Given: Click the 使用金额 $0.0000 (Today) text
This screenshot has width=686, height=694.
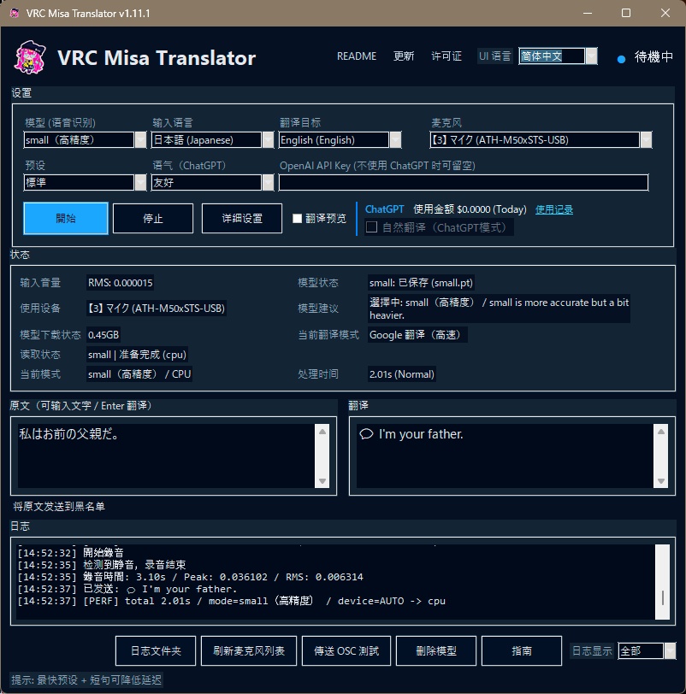Looking at the screenshot, I should [x=470, y=209].
